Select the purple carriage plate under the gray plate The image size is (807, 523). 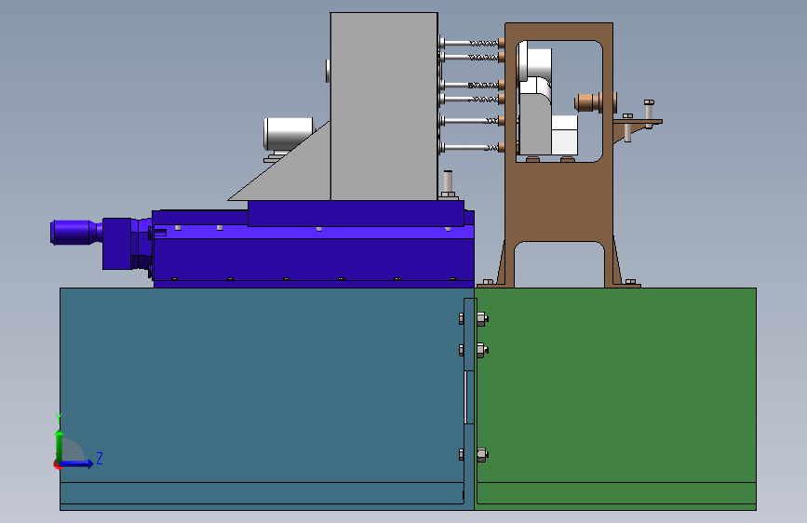point(356,214)
